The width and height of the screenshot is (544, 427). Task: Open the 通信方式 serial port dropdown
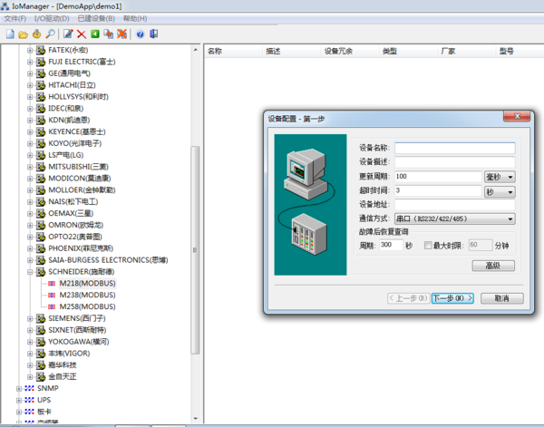pyautogui.click(x=454, y=218)
